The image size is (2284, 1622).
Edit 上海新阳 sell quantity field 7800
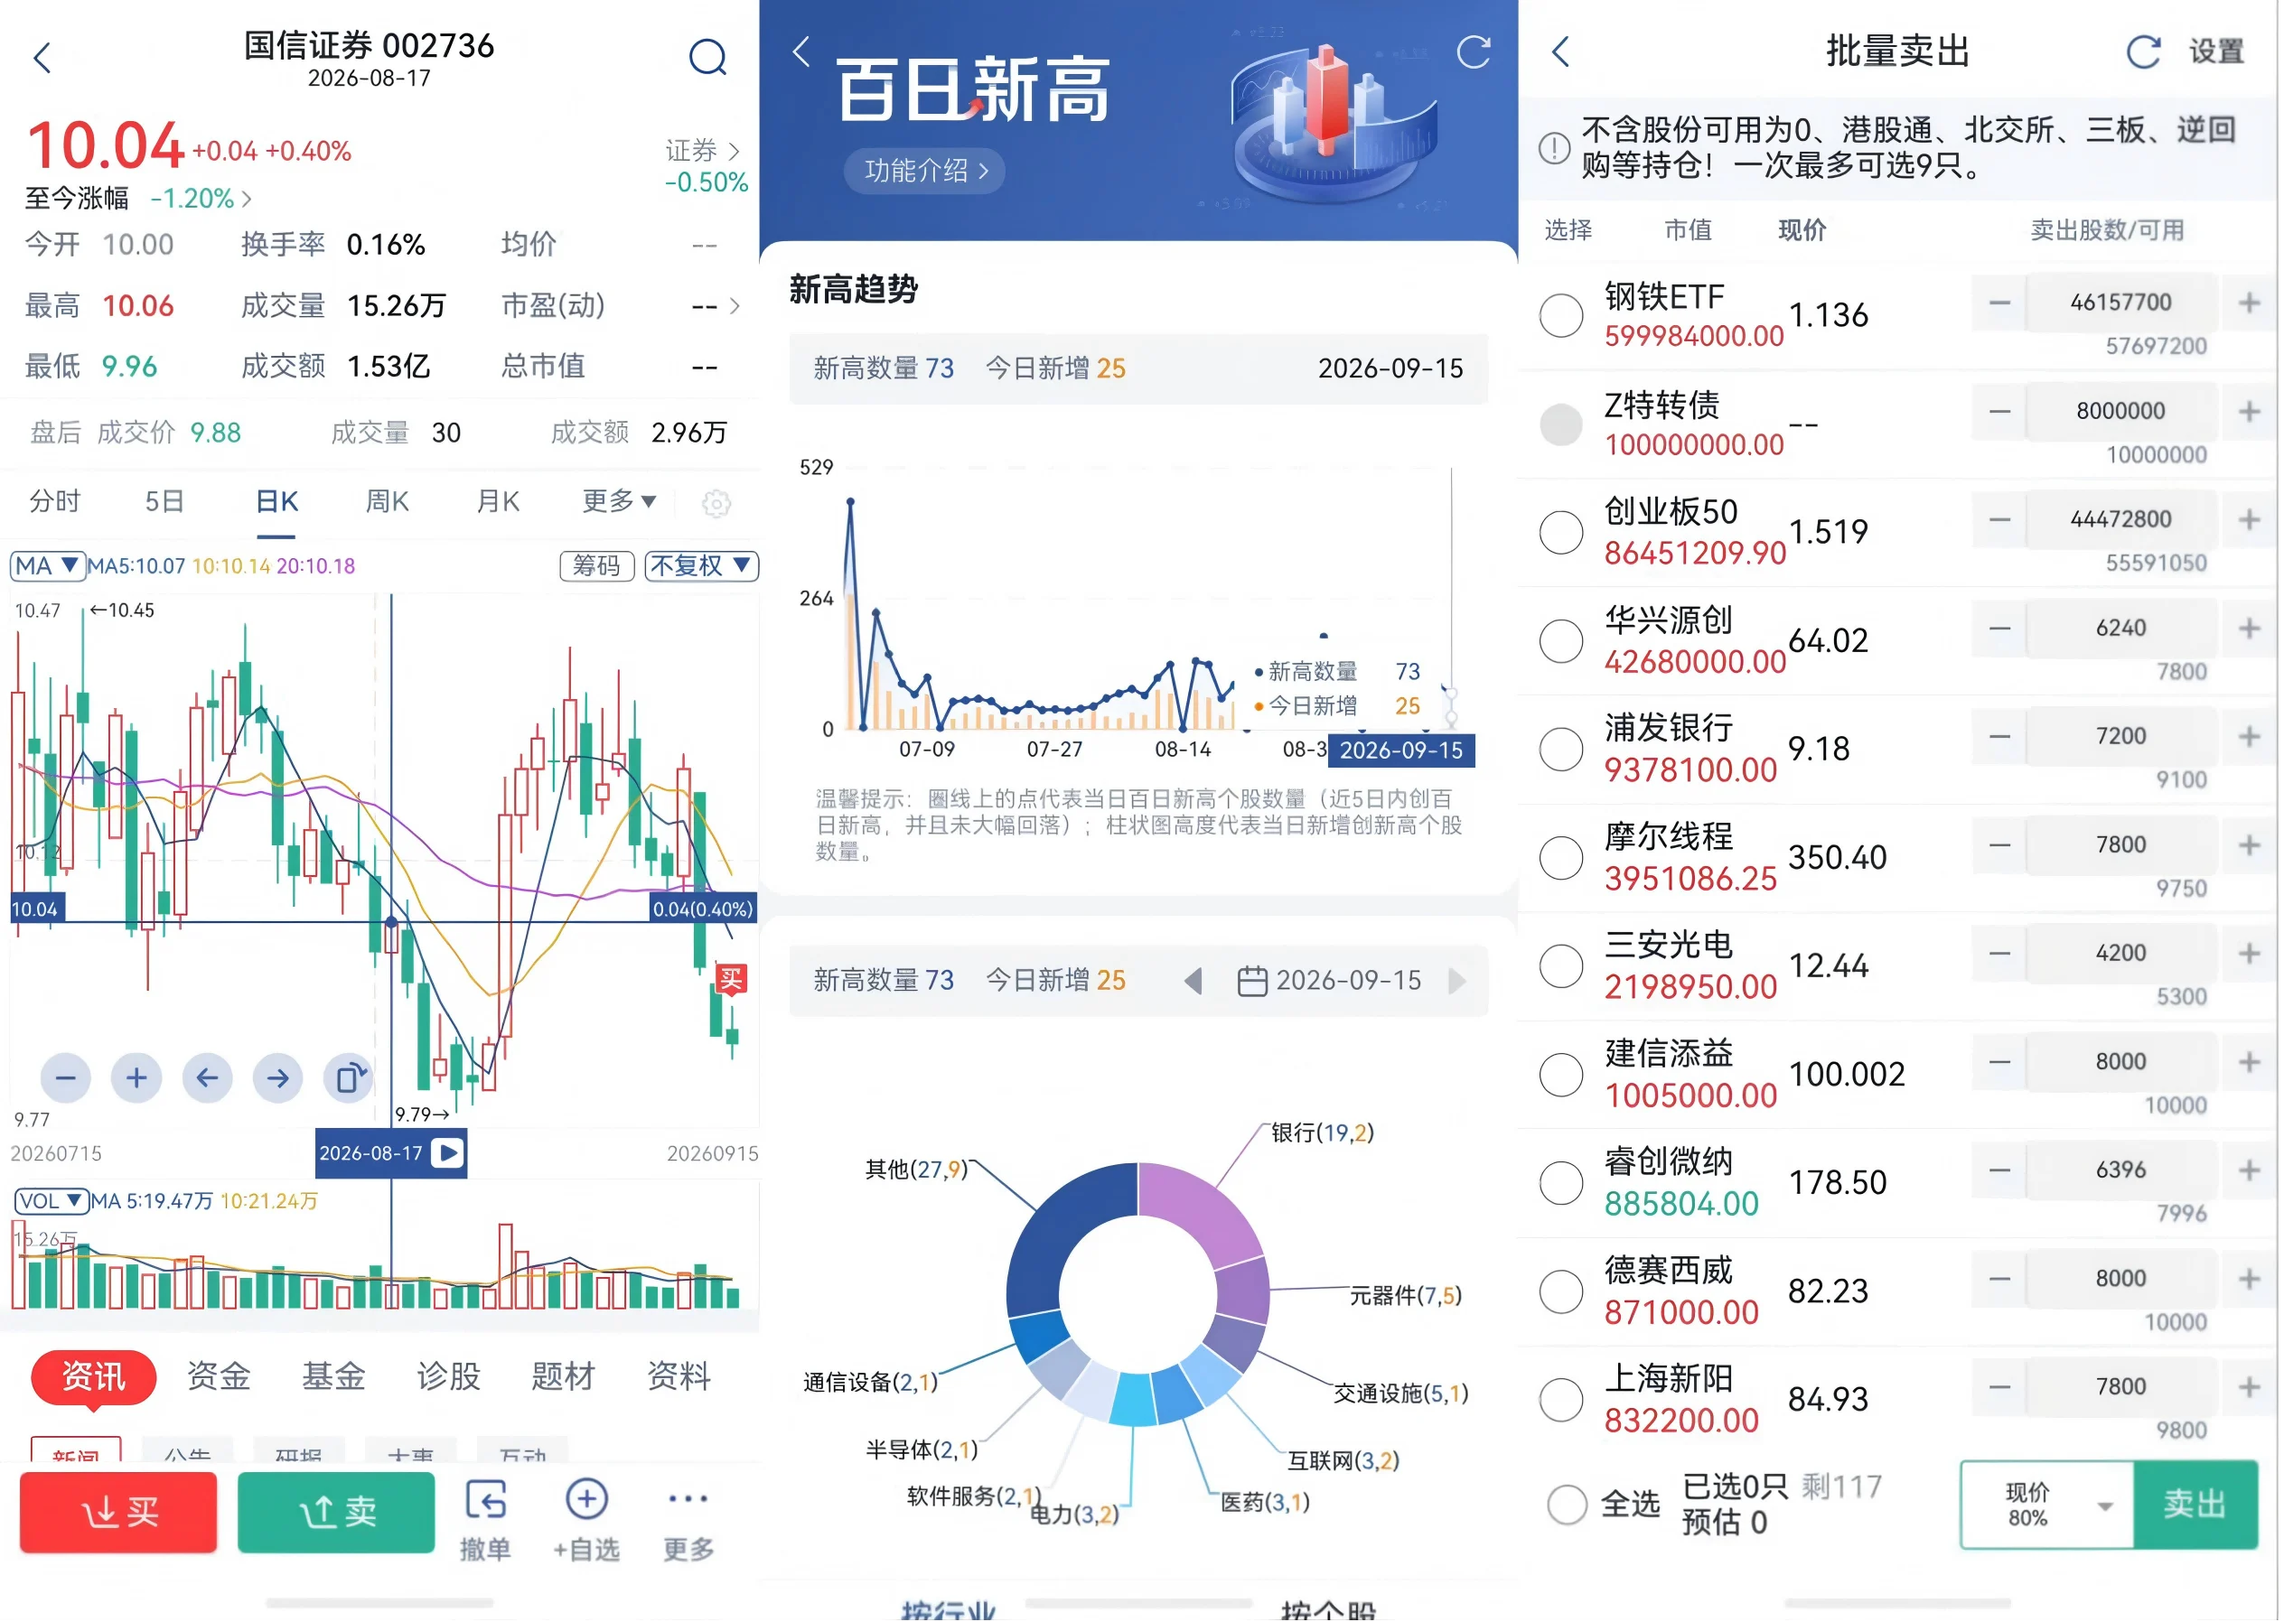2120,1387
